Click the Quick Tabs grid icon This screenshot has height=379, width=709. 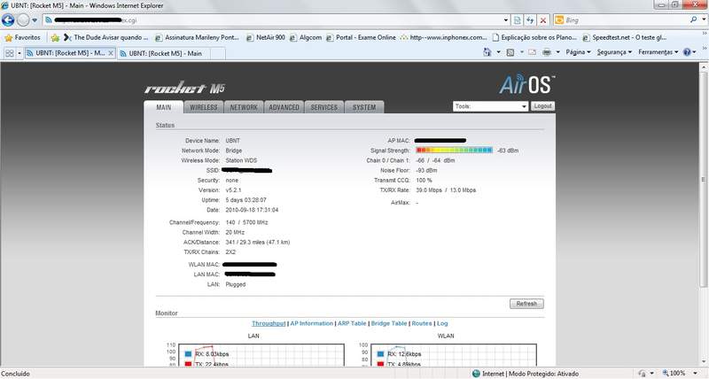coord(10,53)
